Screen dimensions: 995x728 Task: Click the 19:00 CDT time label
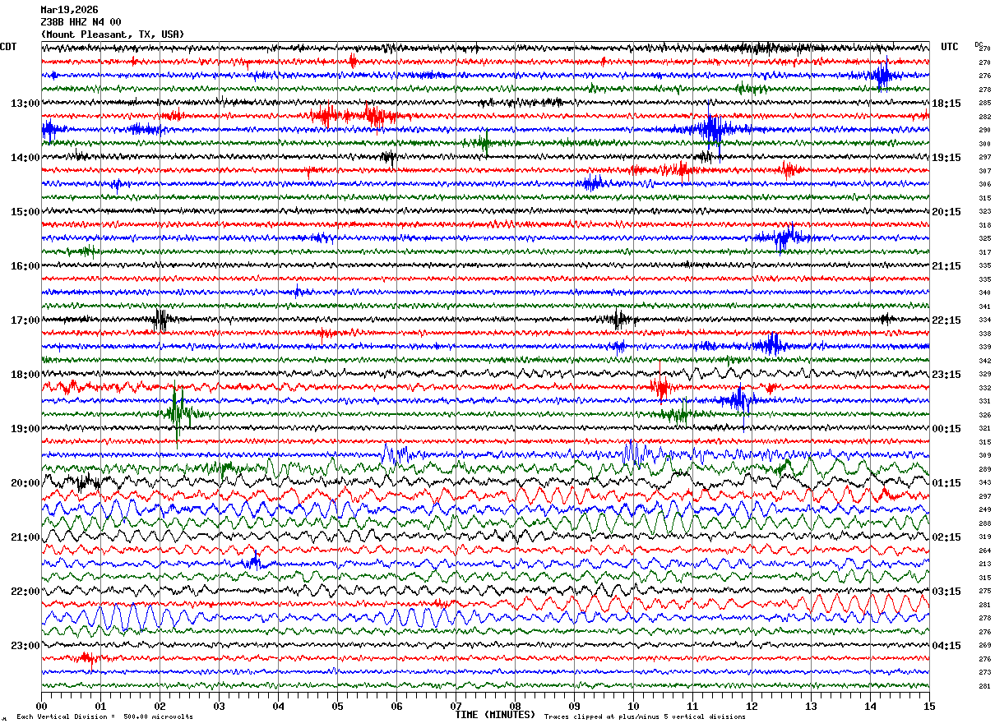[x=25, y=429]
